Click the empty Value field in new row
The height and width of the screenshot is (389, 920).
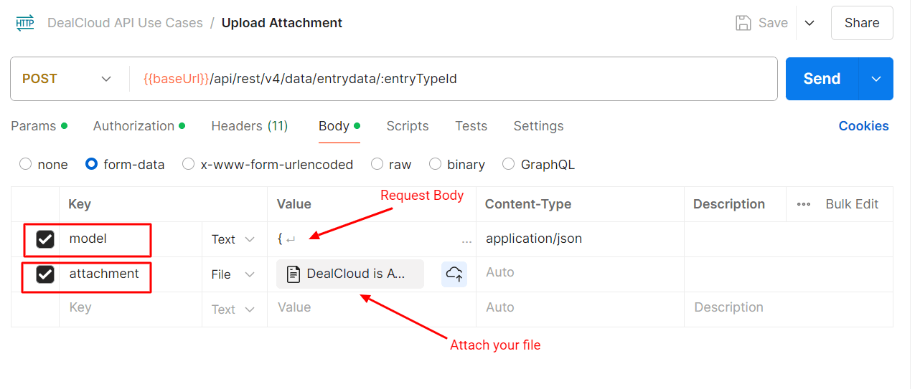[371, 309]
